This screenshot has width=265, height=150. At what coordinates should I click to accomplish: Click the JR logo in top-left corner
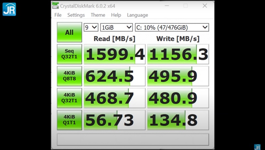[x=9, y=9]
